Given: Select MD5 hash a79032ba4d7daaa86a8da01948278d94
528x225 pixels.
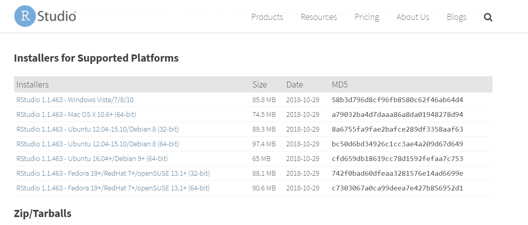Looking at the screenshot, I should pos(397,114).
